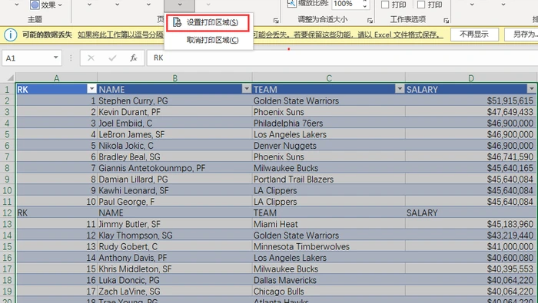Image resolution: width=538 pixels, height=303 pixels.
Task: Click the 效果 theme effects circle icon
Action: [x=35, y=5]
